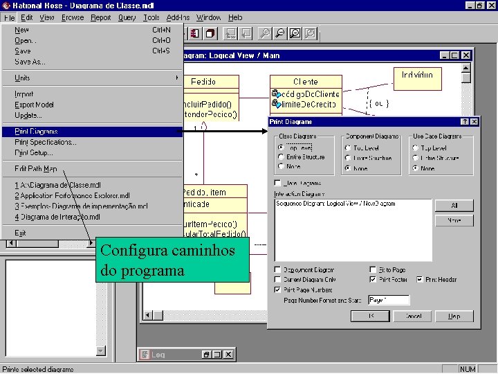498x374 pixels.
Task: Select Use Case Diagrams Top Level radio
Action: (x=415, y=148)
